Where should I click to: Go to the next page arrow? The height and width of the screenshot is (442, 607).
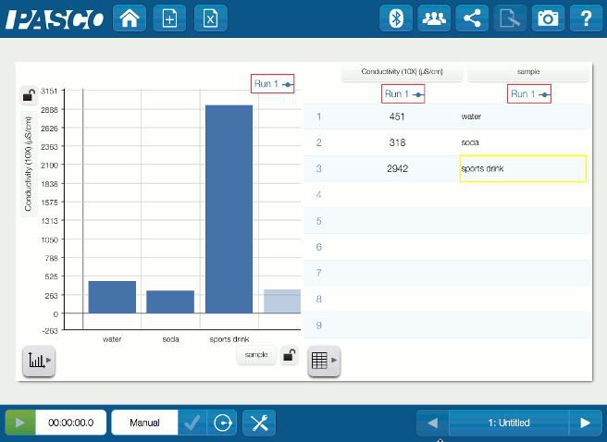pyautogui.click(x=585, y=423)
